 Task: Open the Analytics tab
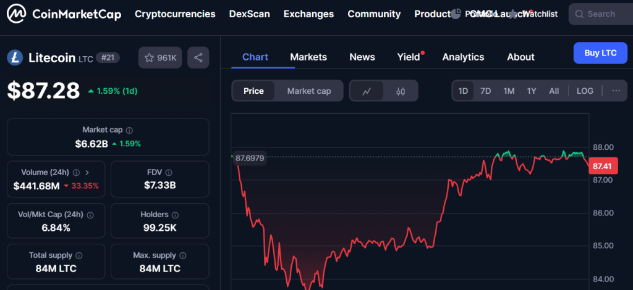coord(463,57)
